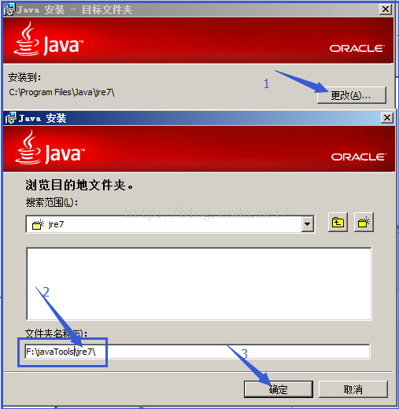Click Oracle logo in the browse dialog banner
The height and width of the screenshot is (409, 399).
coord(359,157)
